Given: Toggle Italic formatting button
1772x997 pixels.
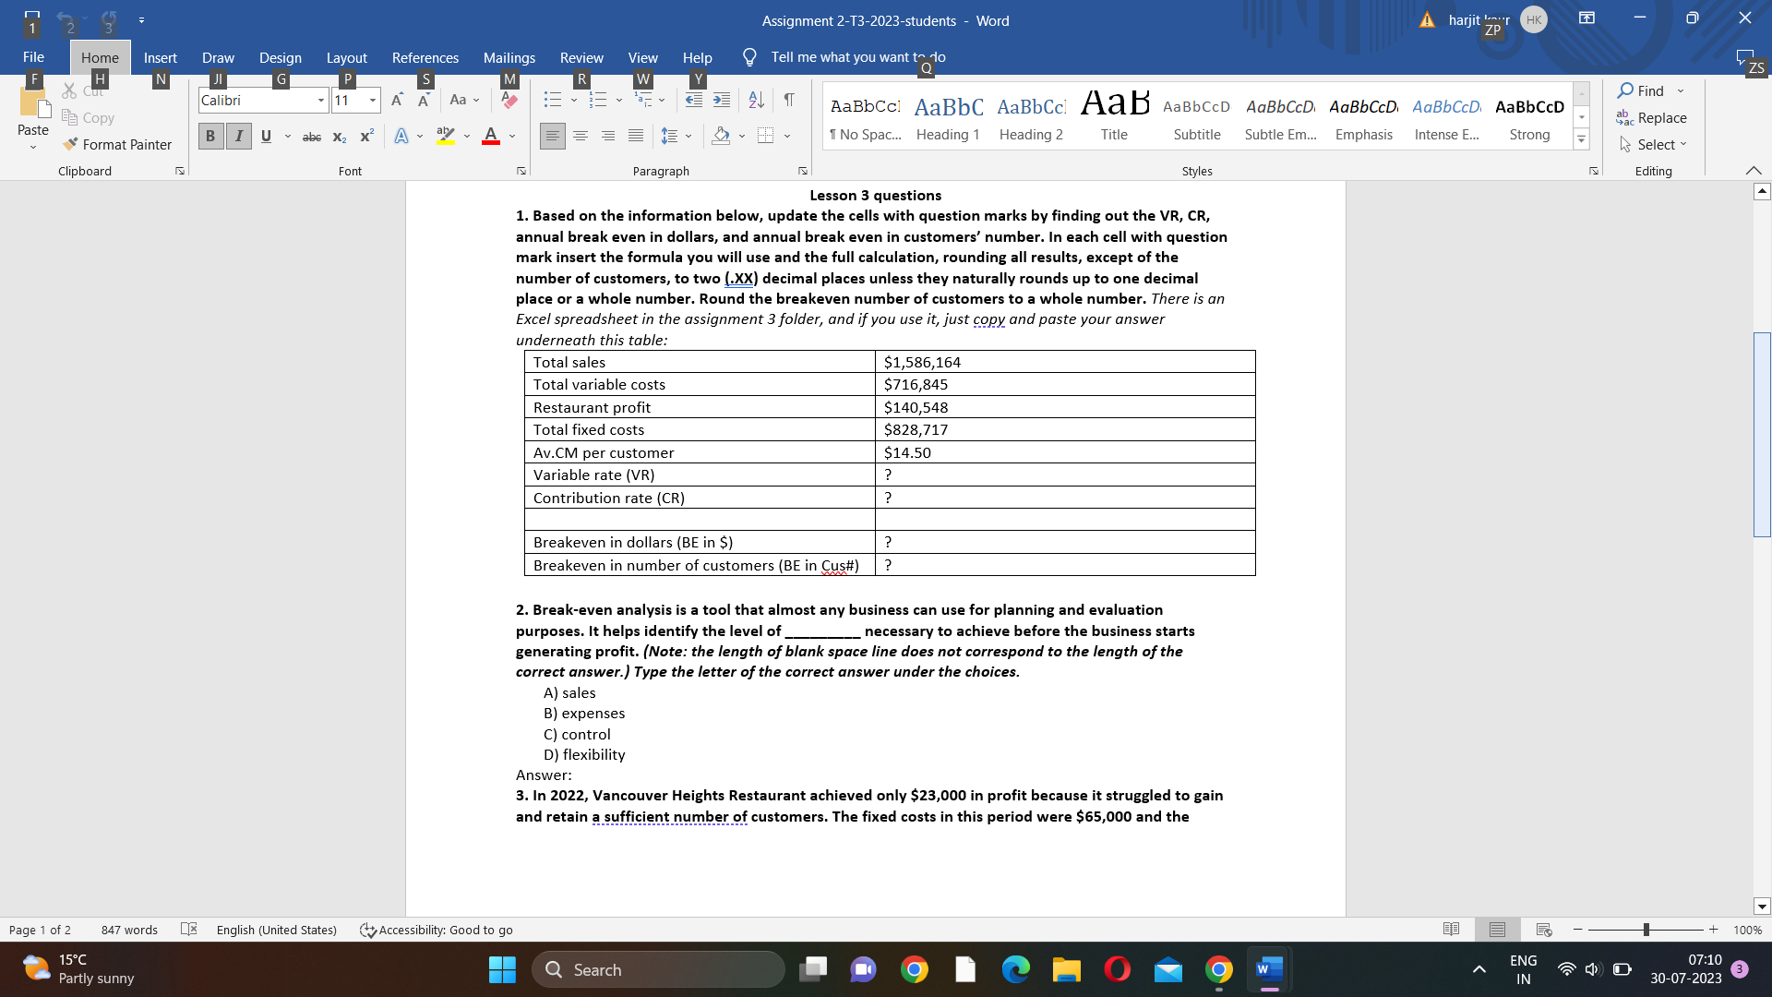Looking at the screenshot, I should pyautogui.click(x=239, y=137).
